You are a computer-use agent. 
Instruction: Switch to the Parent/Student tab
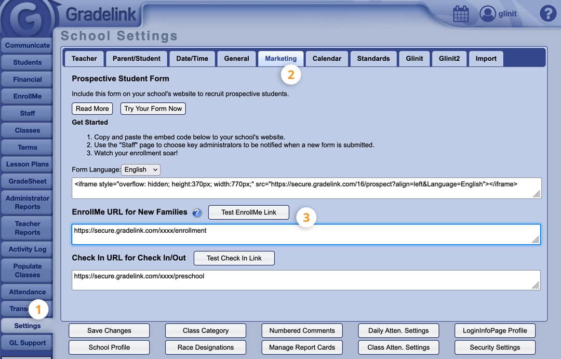tap(136, 59)
